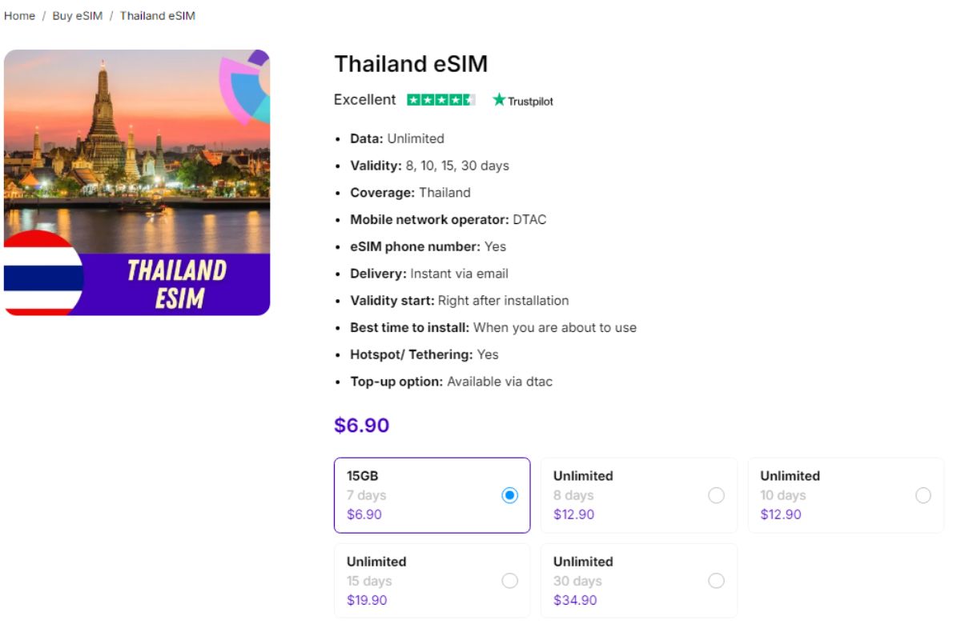Click the large $6.90 price display

[360, 425]
